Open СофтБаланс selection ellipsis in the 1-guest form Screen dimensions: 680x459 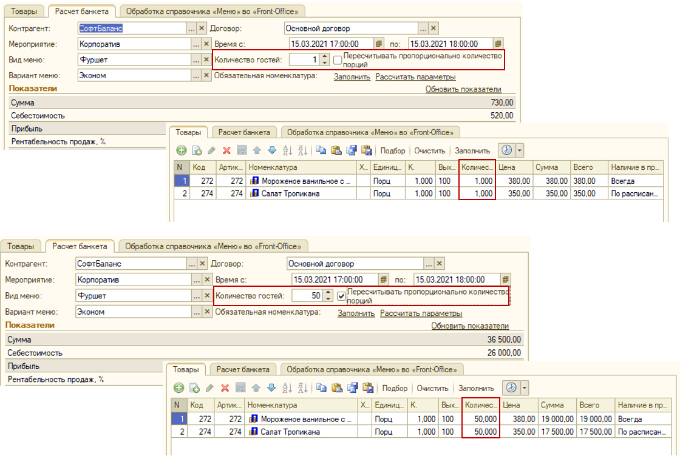coord(191,28)
